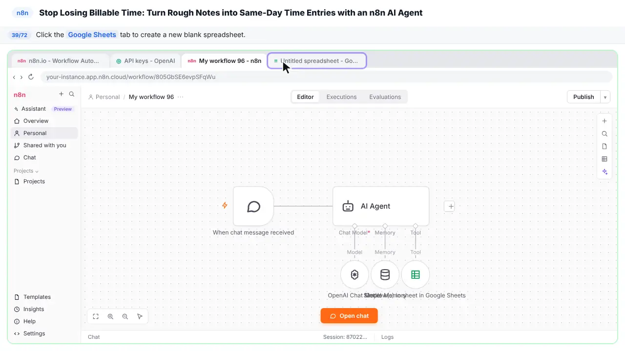625x351 pixels.
Task: Open canvas search magnifier on right toolbar
Action: point(604,134)
